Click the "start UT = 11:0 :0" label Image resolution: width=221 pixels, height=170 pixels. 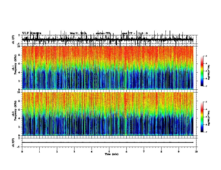click(135, 33)
